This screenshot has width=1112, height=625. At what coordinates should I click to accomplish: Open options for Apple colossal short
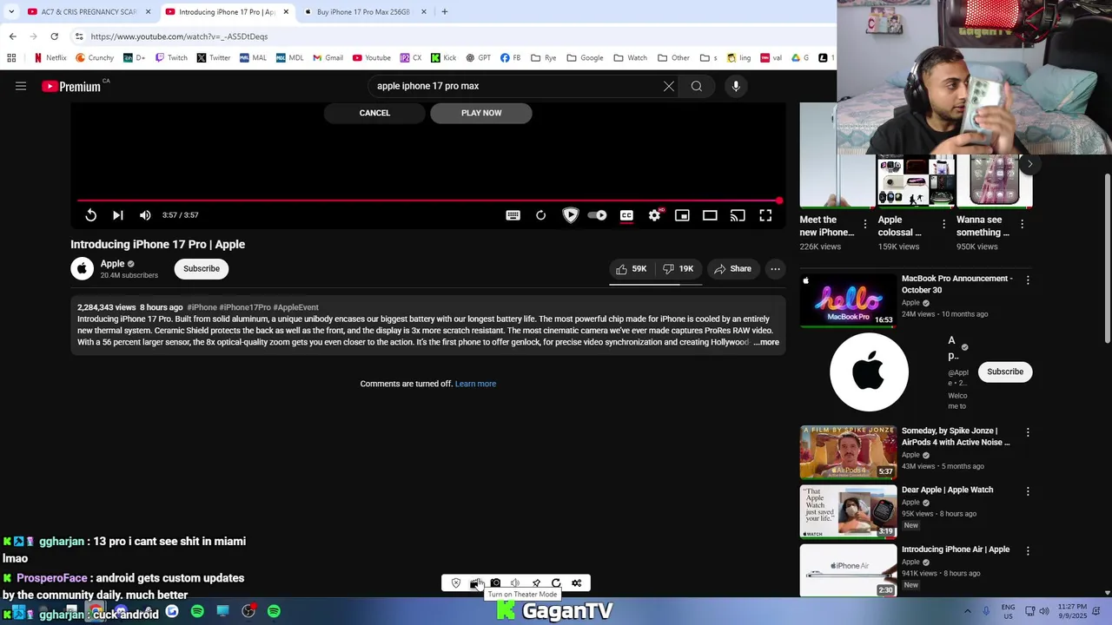943,224
